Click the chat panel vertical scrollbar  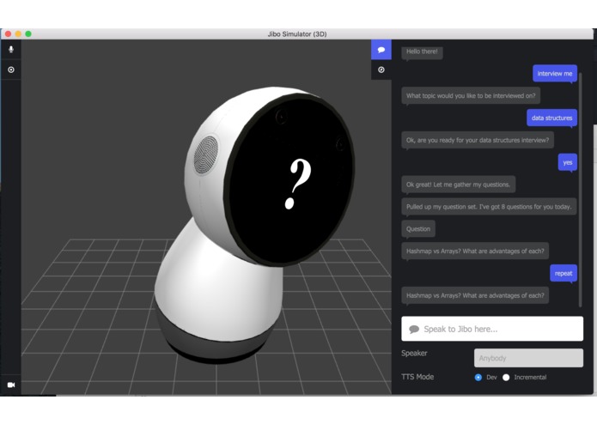(580, 191)
